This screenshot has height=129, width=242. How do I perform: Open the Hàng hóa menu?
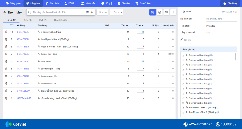tap(33, 3)
